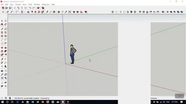
Task: Switch to Hidden Line face style
Action: point(124,12)
